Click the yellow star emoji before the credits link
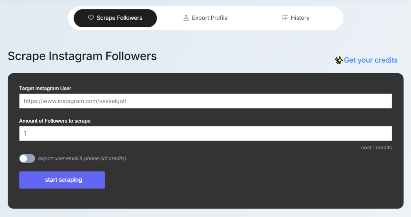Screen dimensions: 411x217 [338, 60]
